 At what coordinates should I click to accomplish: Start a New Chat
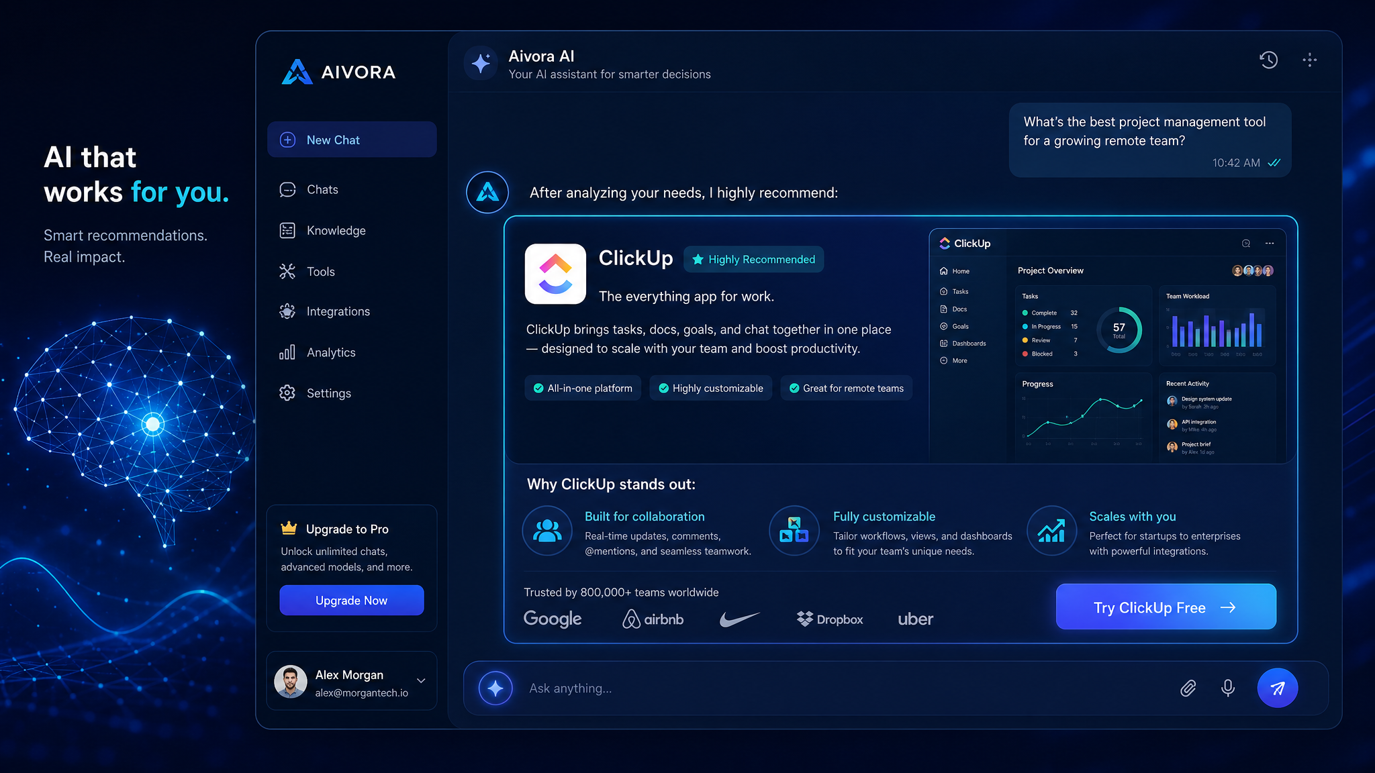click(x=352, y=140)
